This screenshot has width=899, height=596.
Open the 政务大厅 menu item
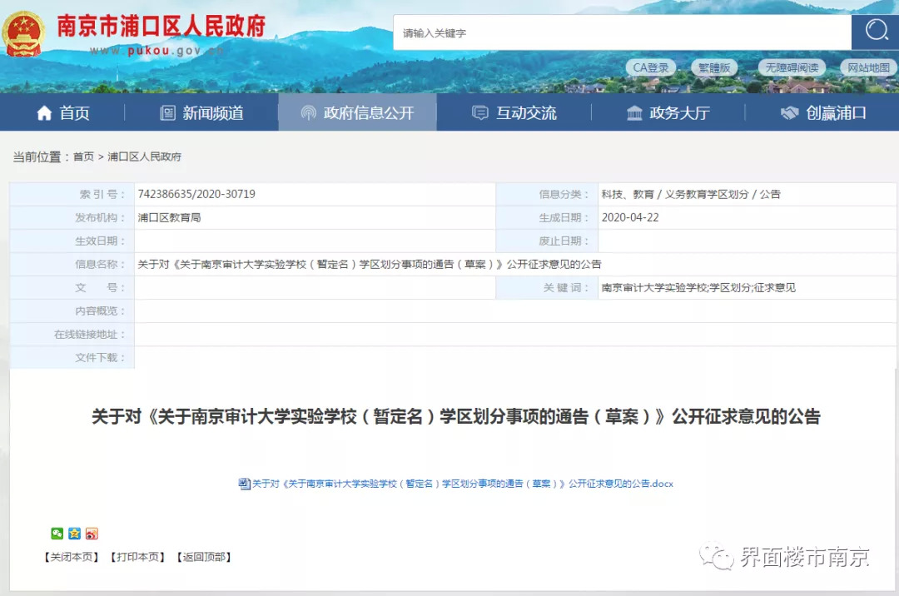coord(668,113)
